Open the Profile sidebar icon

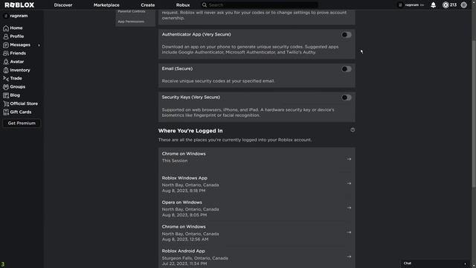6,36
